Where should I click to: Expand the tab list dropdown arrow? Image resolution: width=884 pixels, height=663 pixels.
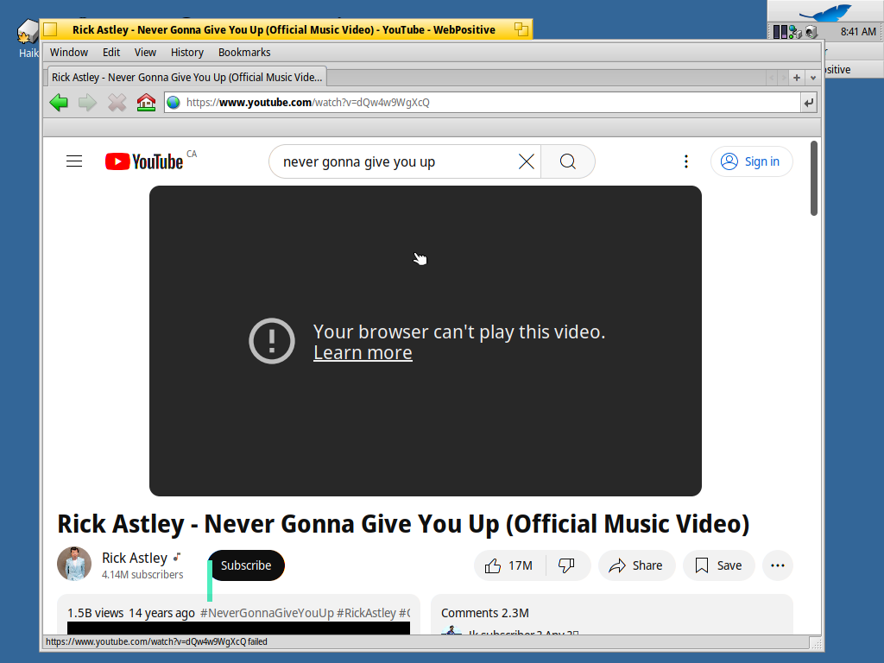(x=813, y=78)
